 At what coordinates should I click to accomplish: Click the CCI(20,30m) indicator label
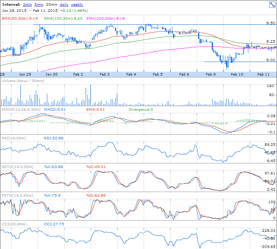pyautogui.click(x=14, y=224)
